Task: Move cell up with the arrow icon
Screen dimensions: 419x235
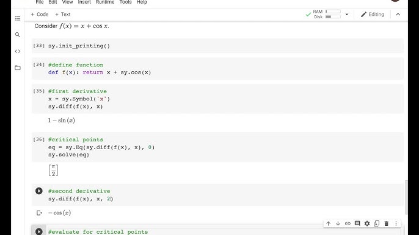Action: [x=328, y=223]
